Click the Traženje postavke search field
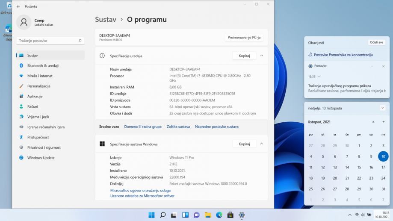393x221 pixels. (50, 41)
